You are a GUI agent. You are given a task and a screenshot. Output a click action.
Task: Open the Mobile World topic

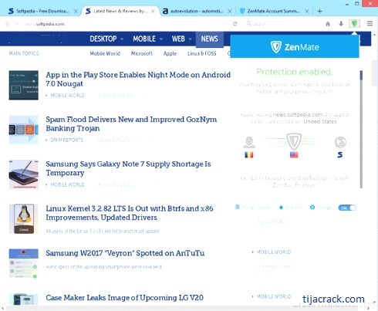[105, 53]
